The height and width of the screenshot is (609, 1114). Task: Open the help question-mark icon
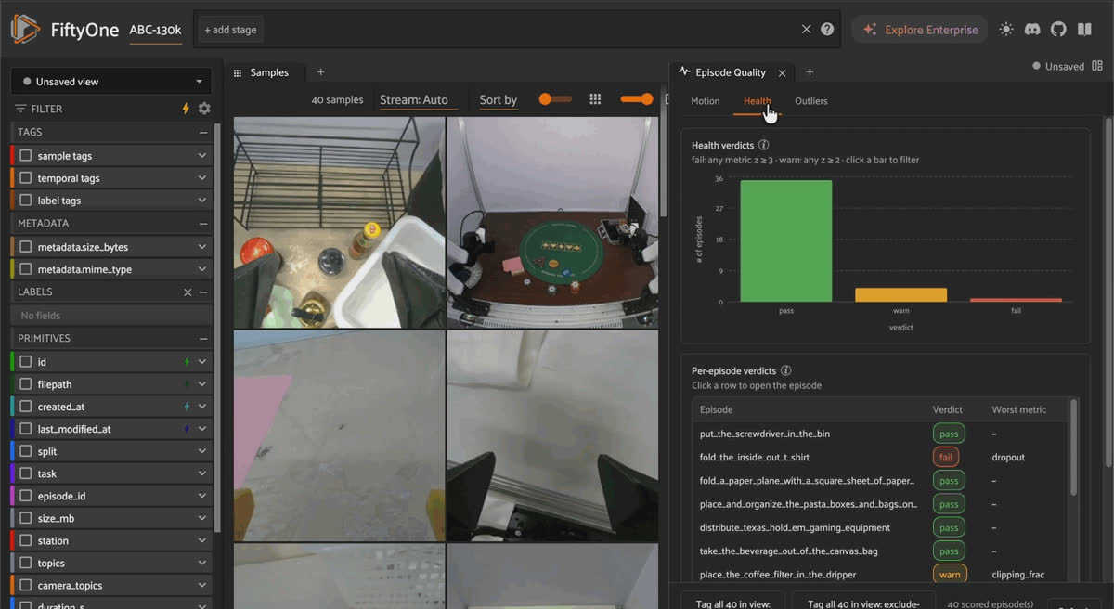[827, 30]
